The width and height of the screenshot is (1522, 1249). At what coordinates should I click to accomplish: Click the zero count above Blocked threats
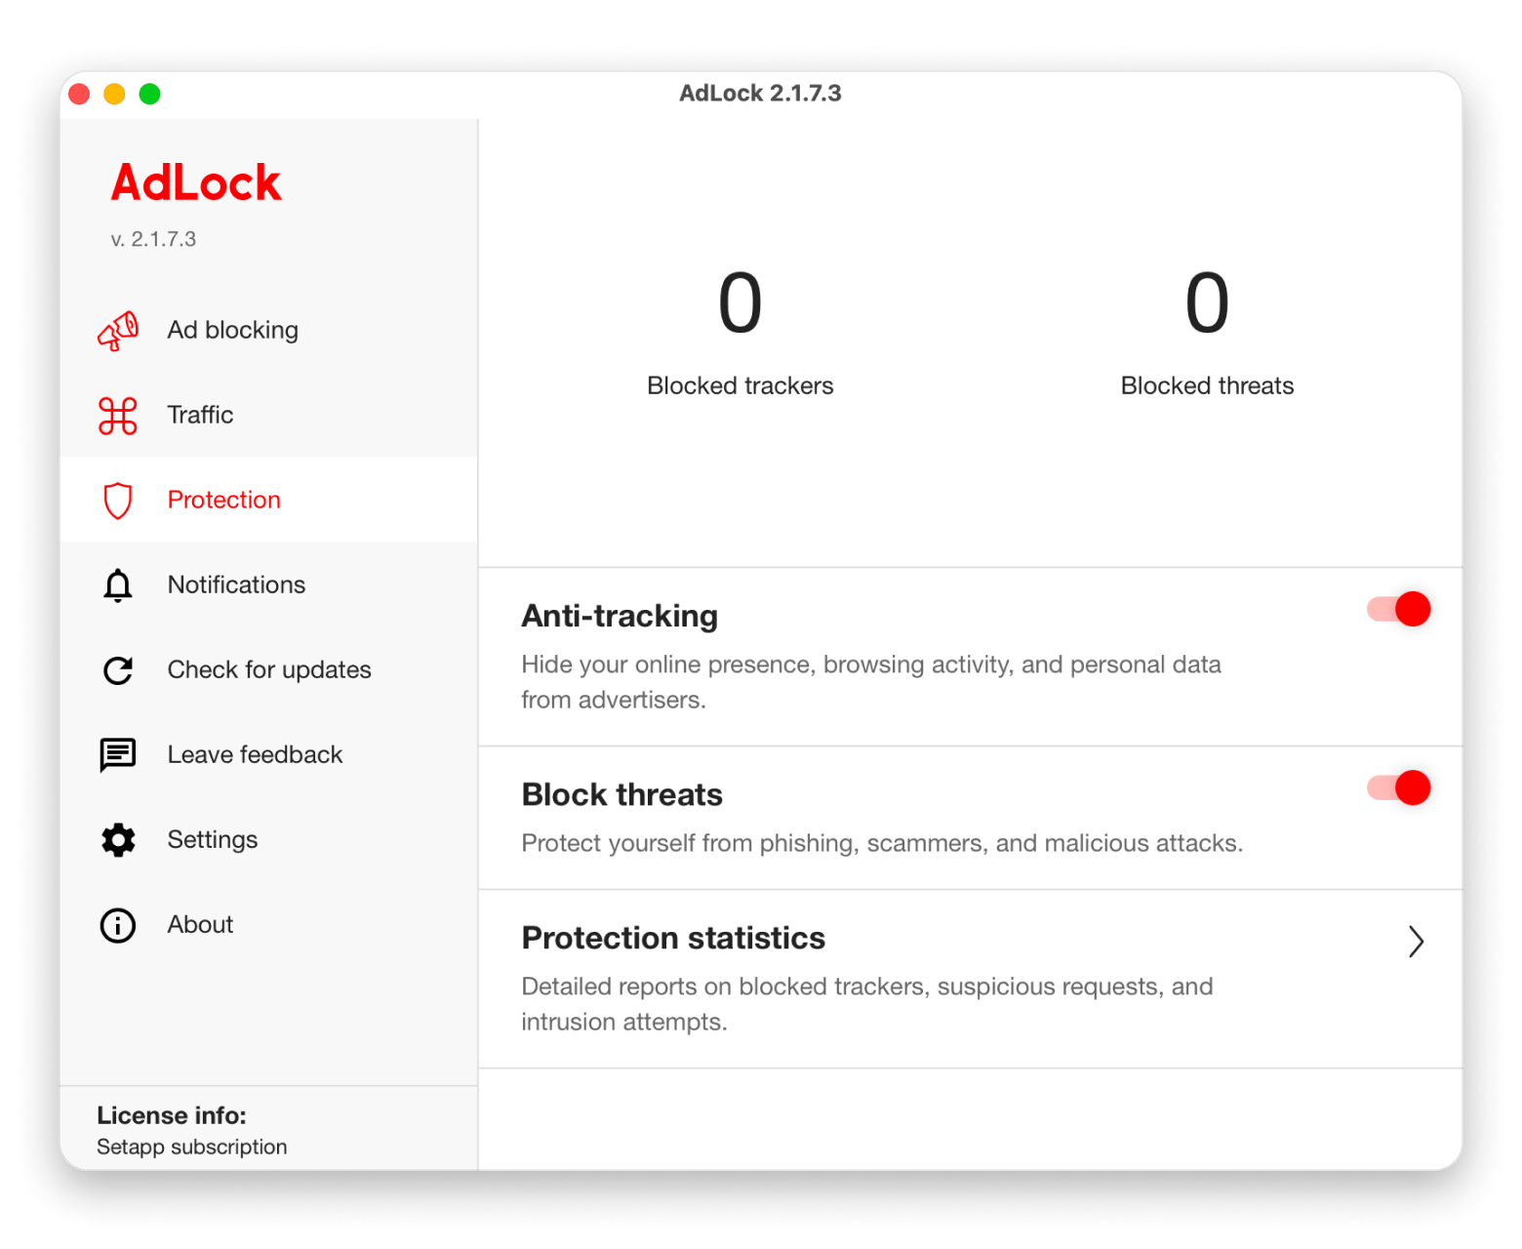click(x=1207, y=303)
